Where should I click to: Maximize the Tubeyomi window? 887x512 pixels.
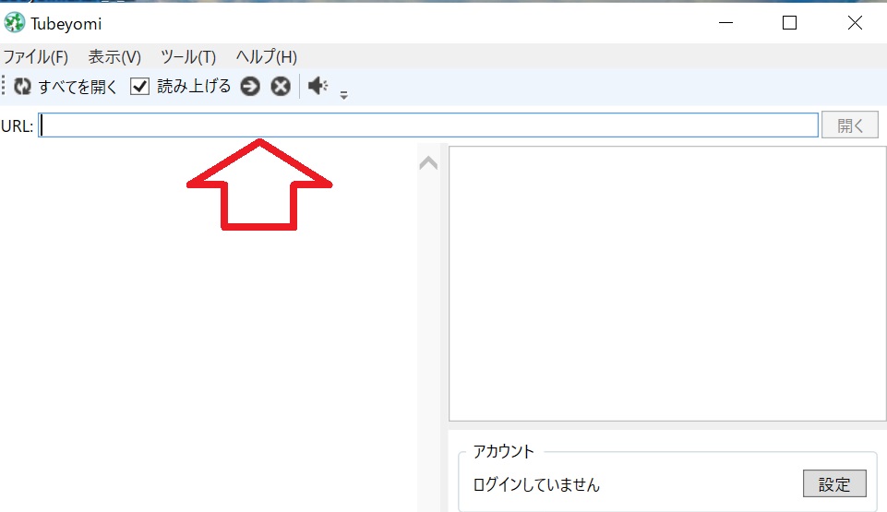(x=790, y=23)
